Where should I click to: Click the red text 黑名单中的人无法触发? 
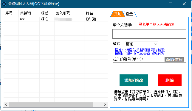[156, 25]
